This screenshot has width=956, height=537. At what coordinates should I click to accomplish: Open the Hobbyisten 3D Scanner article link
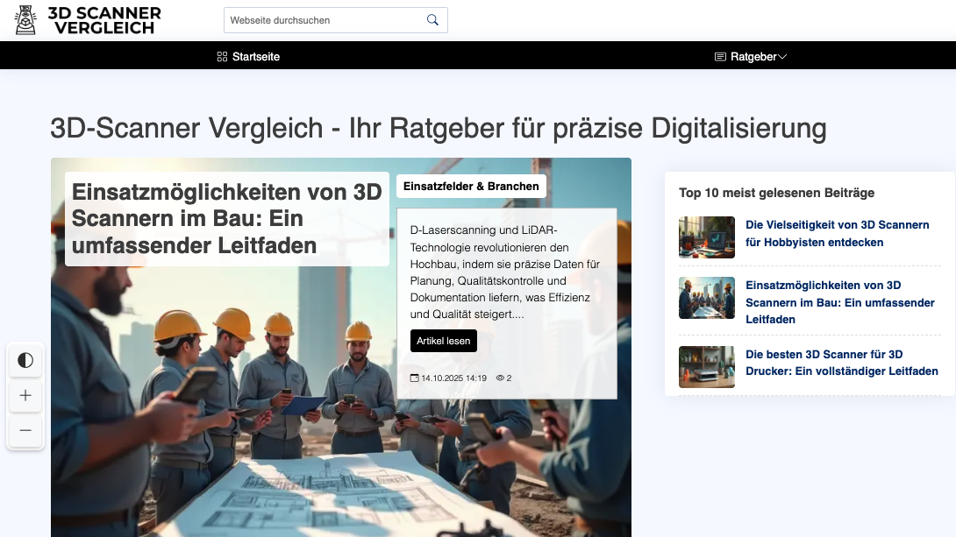coord(837,233)
